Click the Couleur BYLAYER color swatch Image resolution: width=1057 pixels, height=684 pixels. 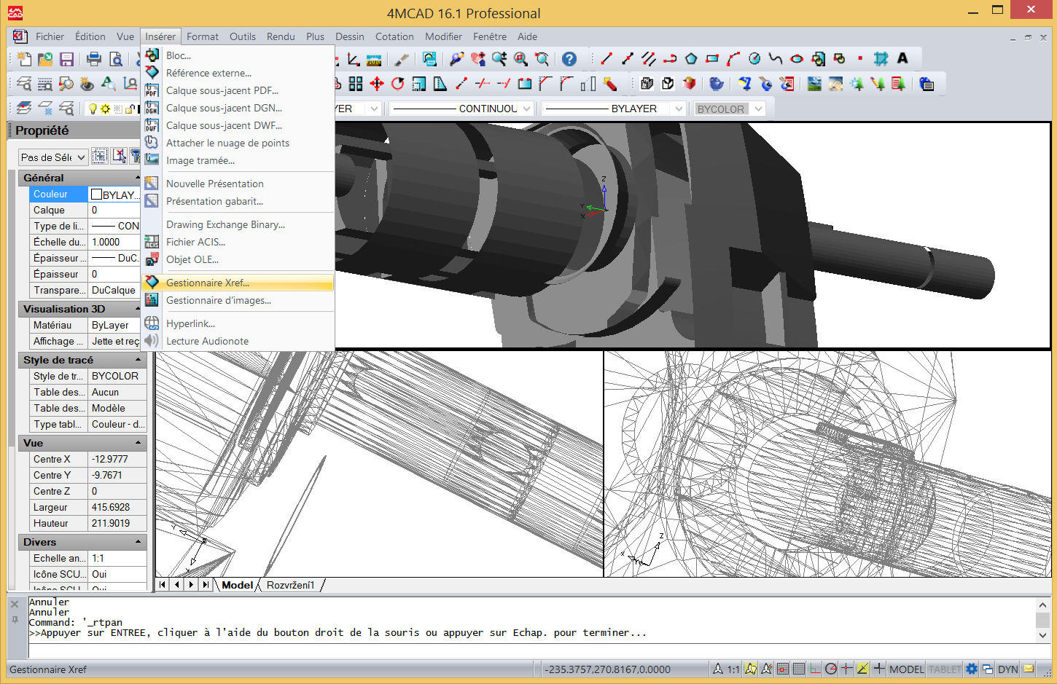(96, 194)
